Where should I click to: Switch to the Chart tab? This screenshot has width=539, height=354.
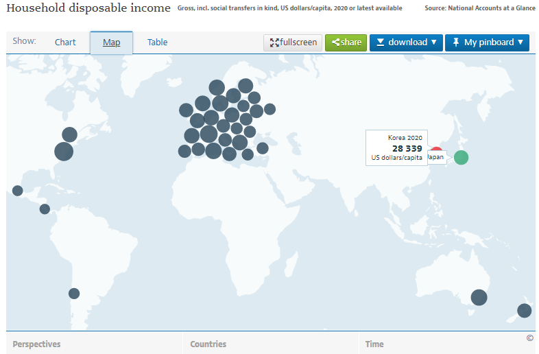[65, 43]
